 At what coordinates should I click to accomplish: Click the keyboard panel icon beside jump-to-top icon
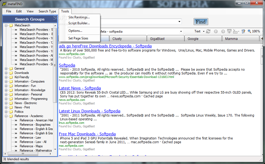(x=235, y=31)
